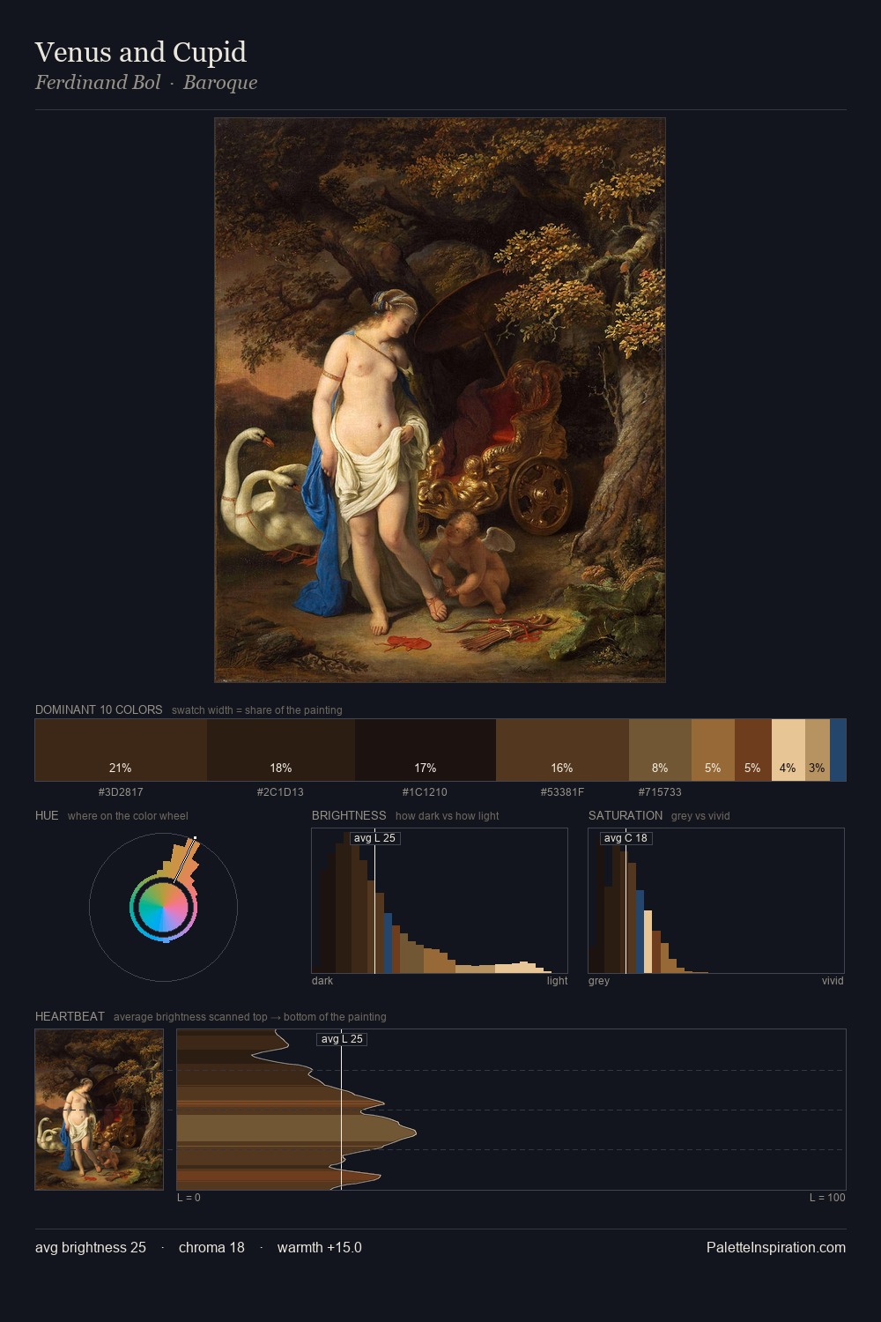Click the "dark" axis label
The height and width of the screenshot is (1322, 881).
[322, 981]
